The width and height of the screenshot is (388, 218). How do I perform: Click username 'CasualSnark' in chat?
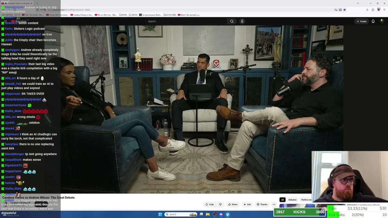13,160
